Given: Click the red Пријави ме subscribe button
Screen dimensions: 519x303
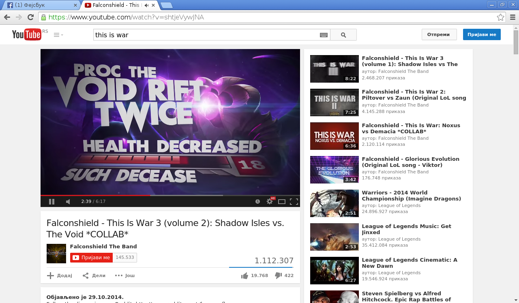Looking at the screenshot, I should pos(91,258).
